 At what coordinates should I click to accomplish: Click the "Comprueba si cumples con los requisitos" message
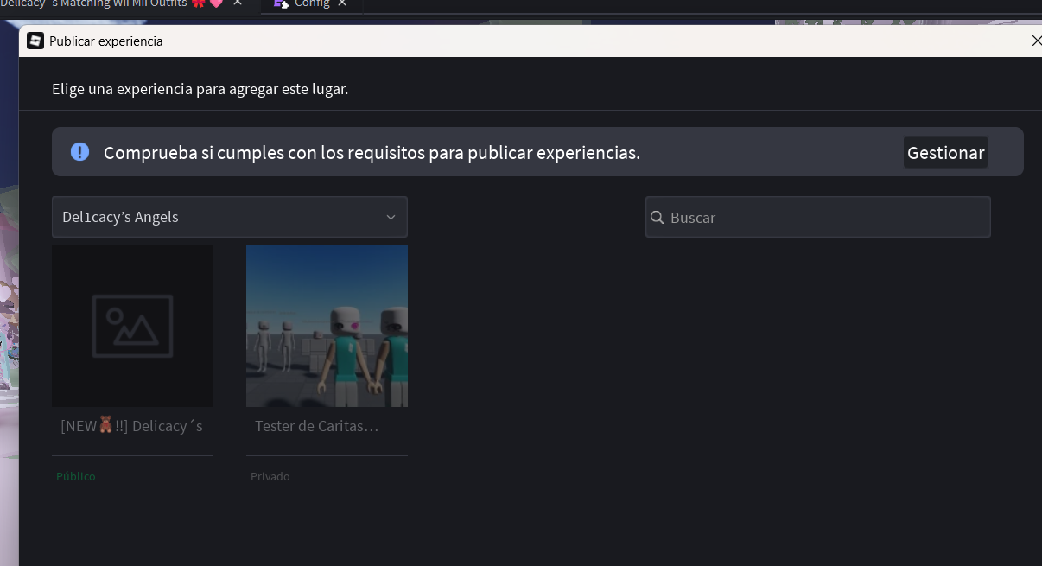pyautogui.click(x=372, y=153)
